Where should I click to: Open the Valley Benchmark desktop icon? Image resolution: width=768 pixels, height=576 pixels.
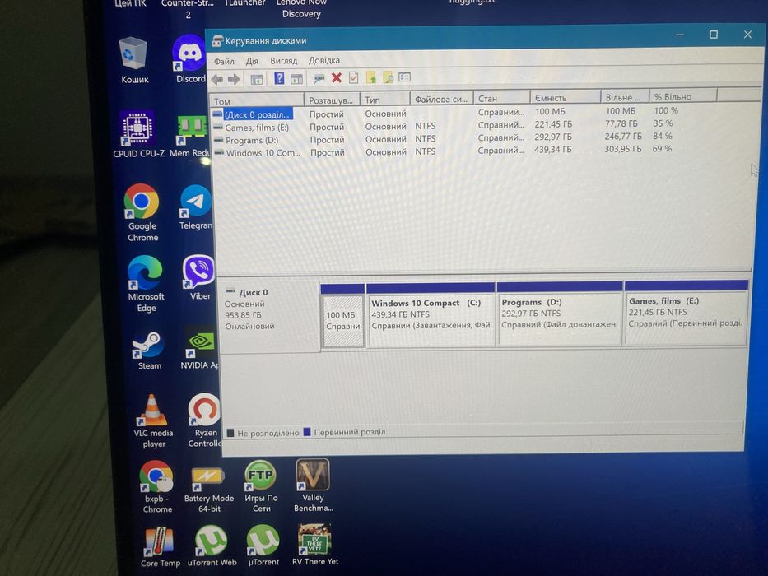pos(313,485)
